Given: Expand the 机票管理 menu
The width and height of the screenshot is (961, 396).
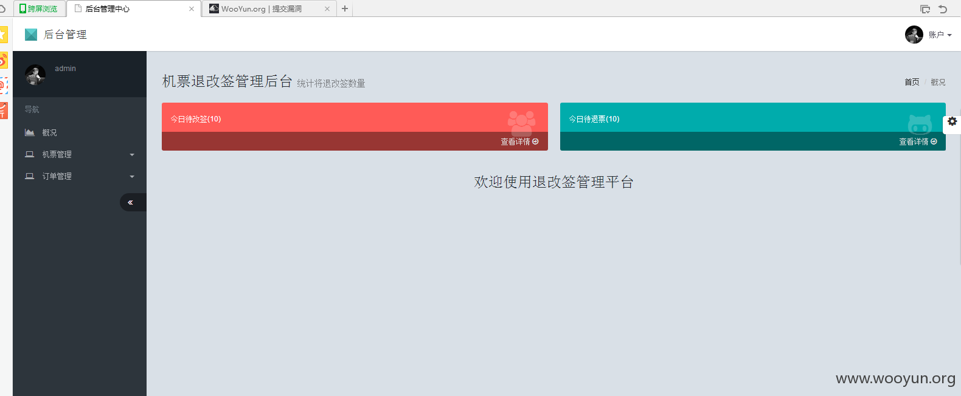Looking at the screenshot, I should (x=80, y=154).
